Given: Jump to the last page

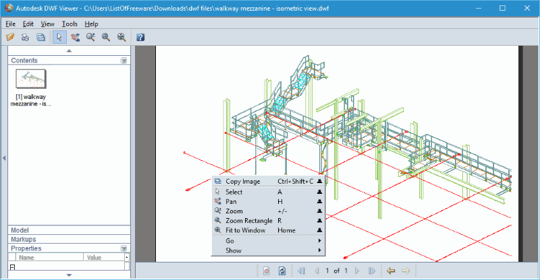Looking at the screenshot, I should [372, 271].
